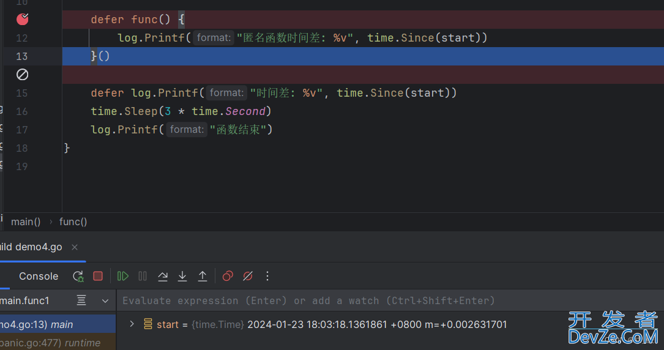The image size is (664, 350).
Task: Click the disabled breakpoint icon in gutter
Action: pos(23,75)
